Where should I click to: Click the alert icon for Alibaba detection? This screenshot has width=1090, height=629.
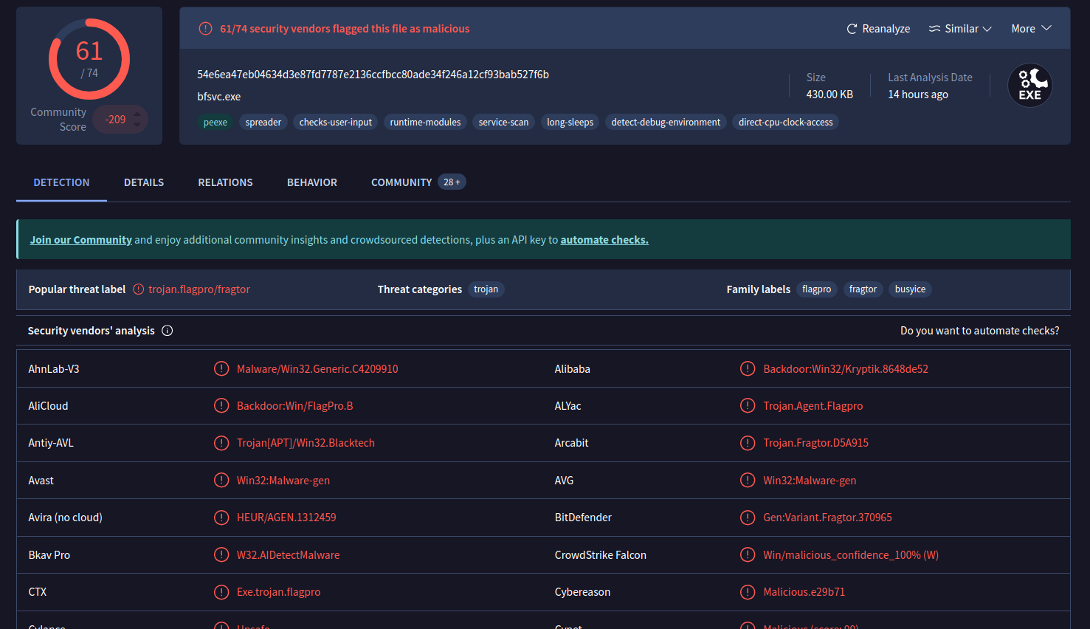coord(748,368)
